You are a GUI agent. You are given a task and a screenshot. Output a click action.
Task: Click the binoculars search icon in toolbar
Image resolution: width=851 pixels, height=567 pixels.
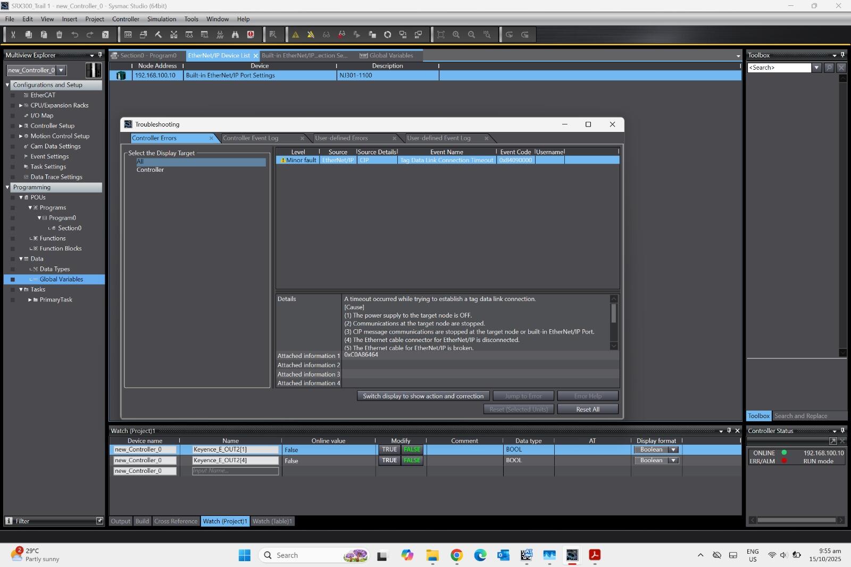click(235, 35)
